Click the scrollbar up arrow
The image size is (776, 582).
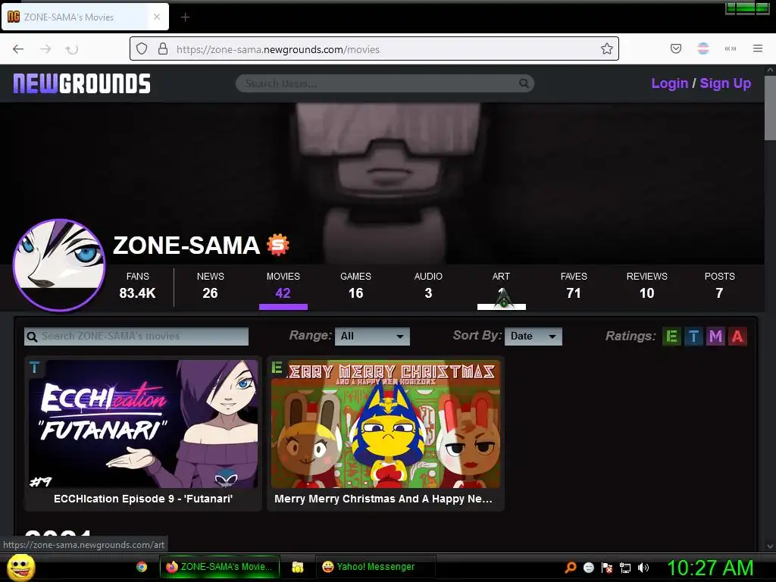click(770, 70)
